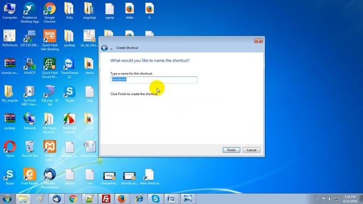Select the img file icon
Screen dimensions: 363x204
90,93
